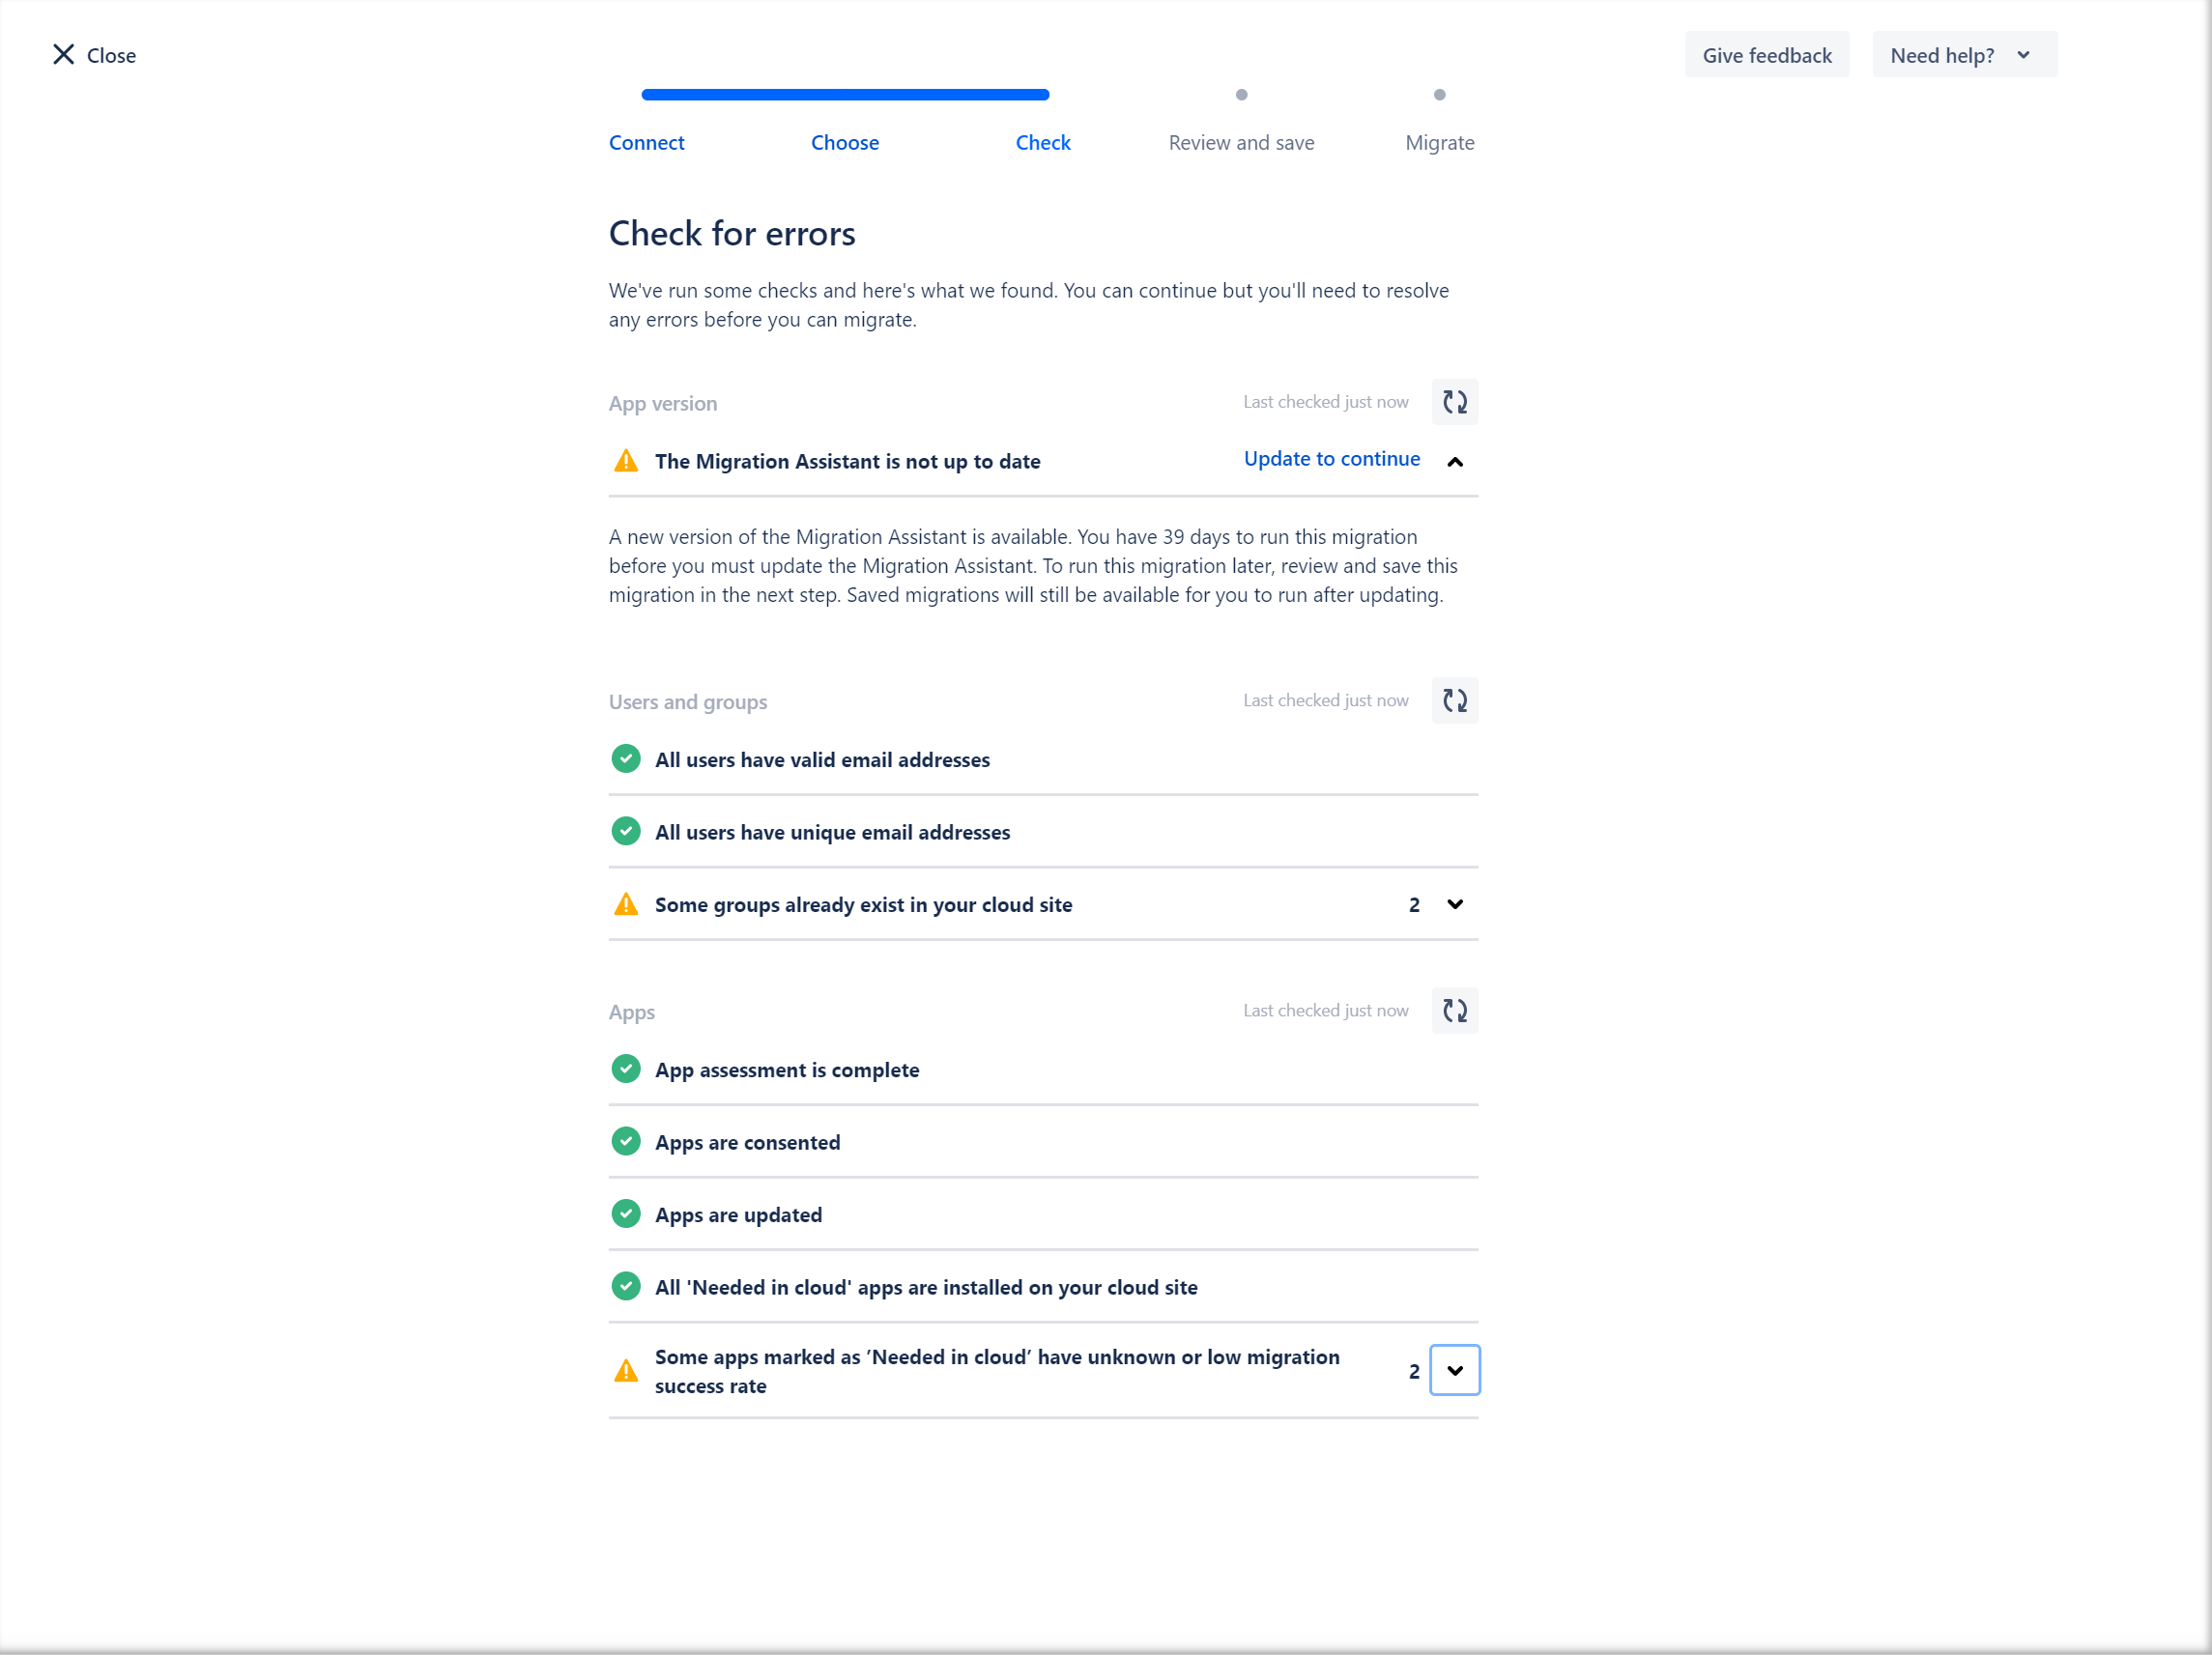The image size is (2212, 1655).
Task: Go to the Choose step
Action: [845, 143]
